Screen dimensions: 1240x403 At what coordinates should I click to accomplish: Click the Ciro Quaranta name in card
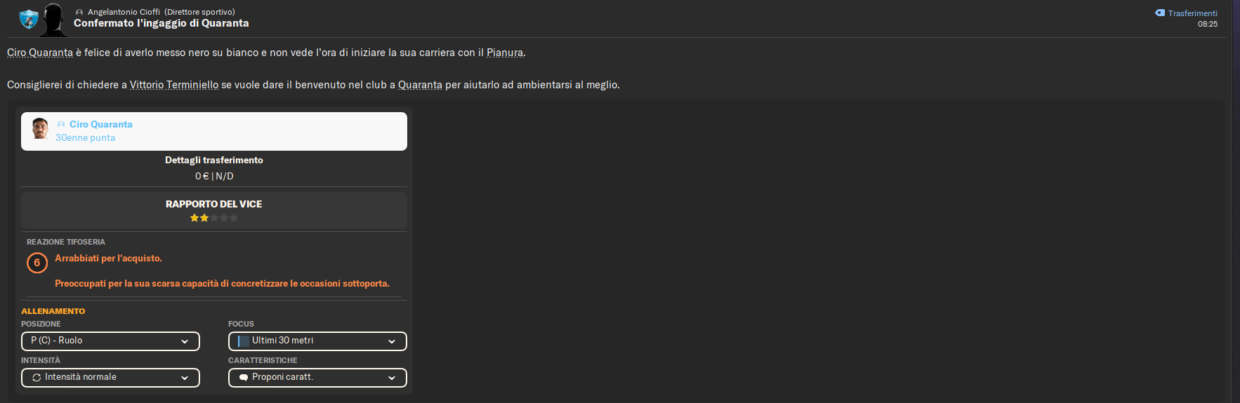coord(100,124)
